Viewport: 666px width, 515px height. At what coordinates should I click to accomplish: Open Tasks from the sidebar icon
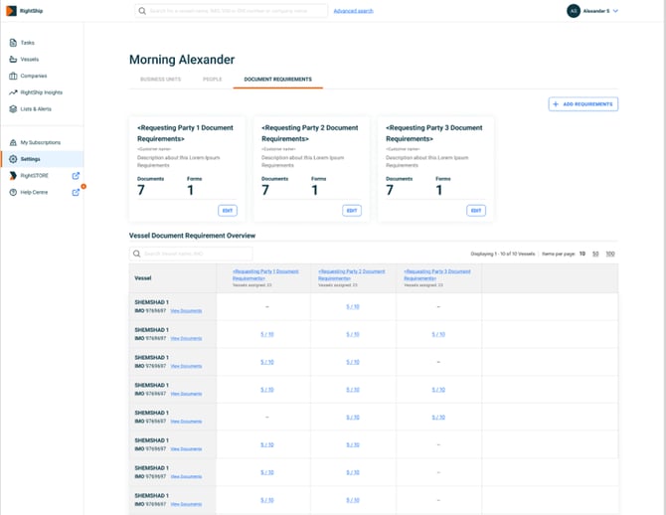(x=12, y=43)
